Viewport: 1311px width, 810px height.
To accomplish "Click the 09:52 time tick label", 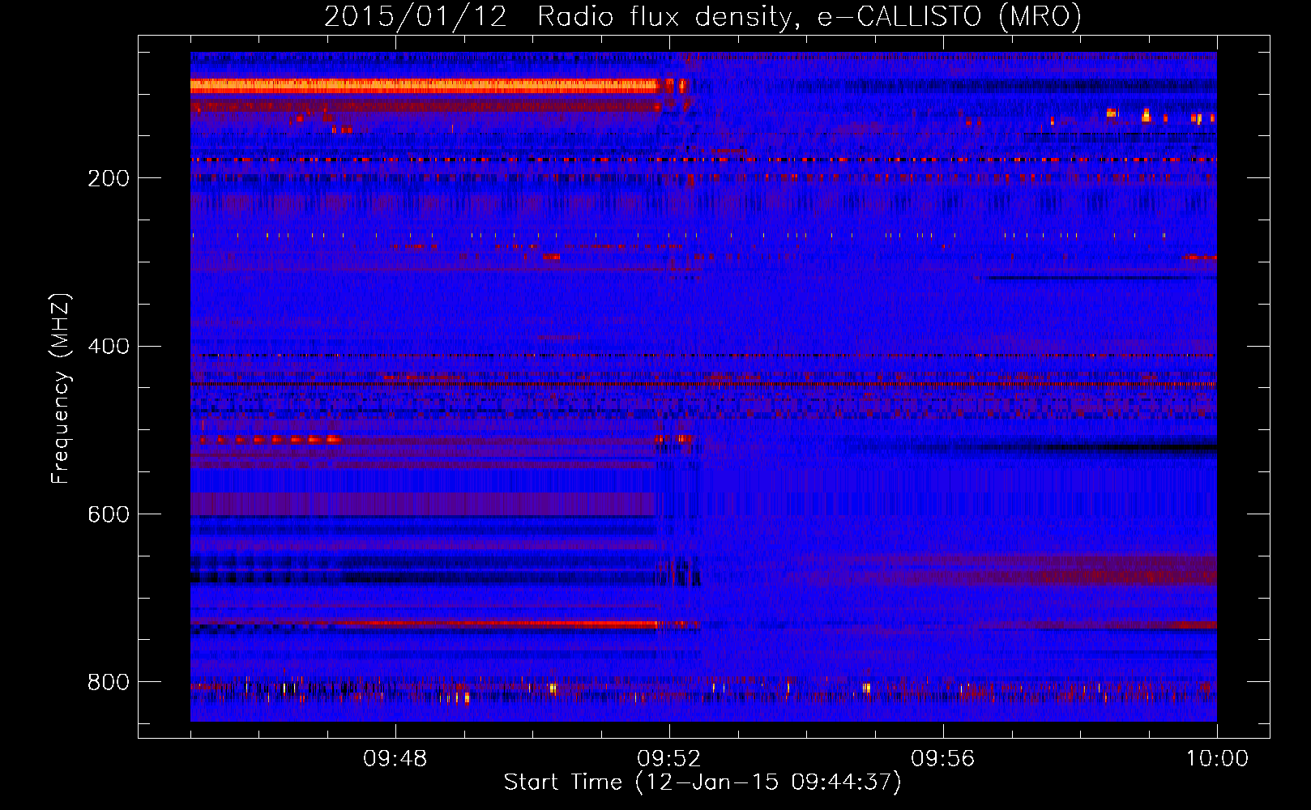I will coord(669,759).
